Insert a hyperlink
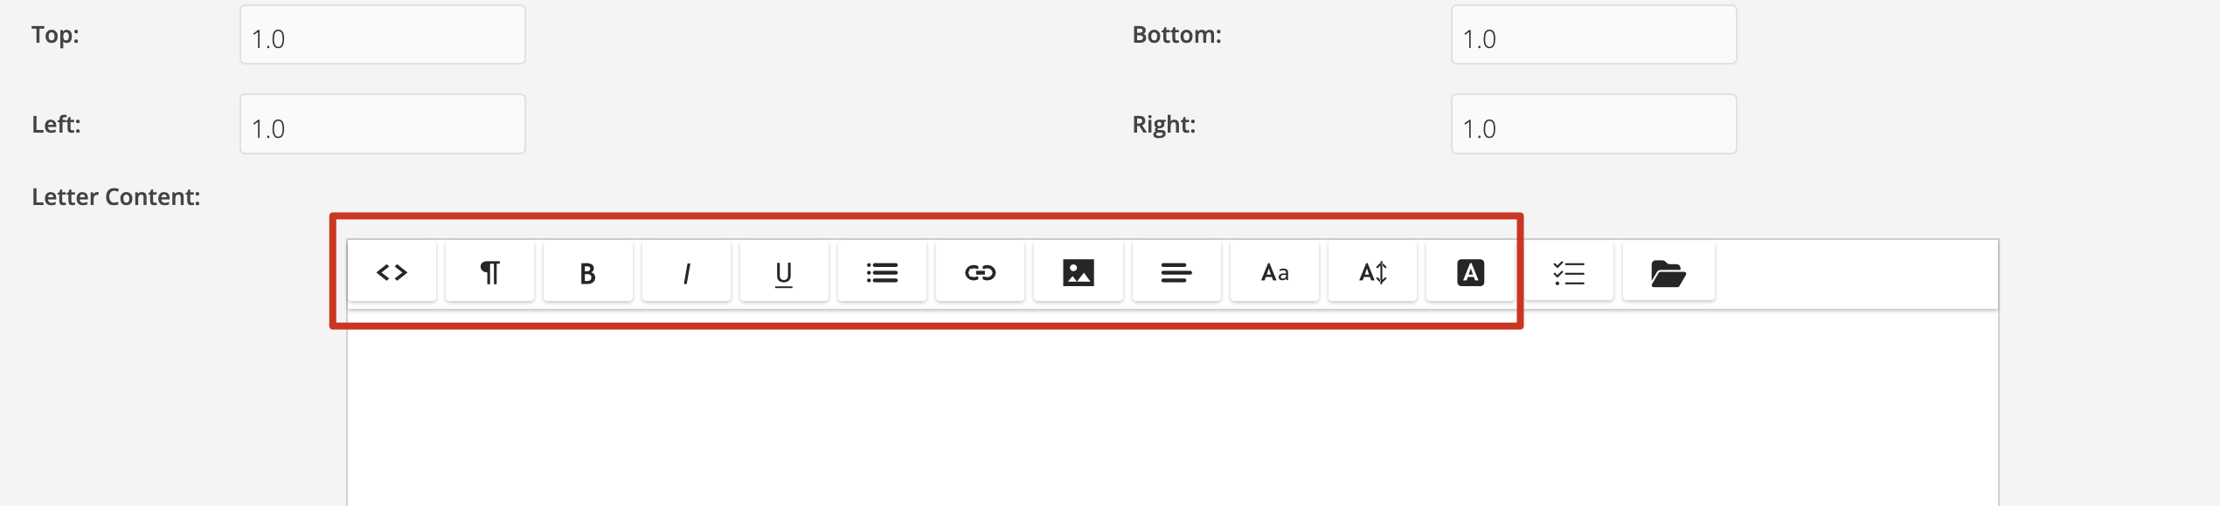The image size is (2220, 506). [x=980, y=272]
